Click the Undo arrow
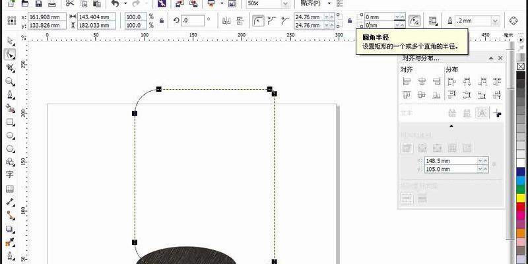 tap(115, 4)
